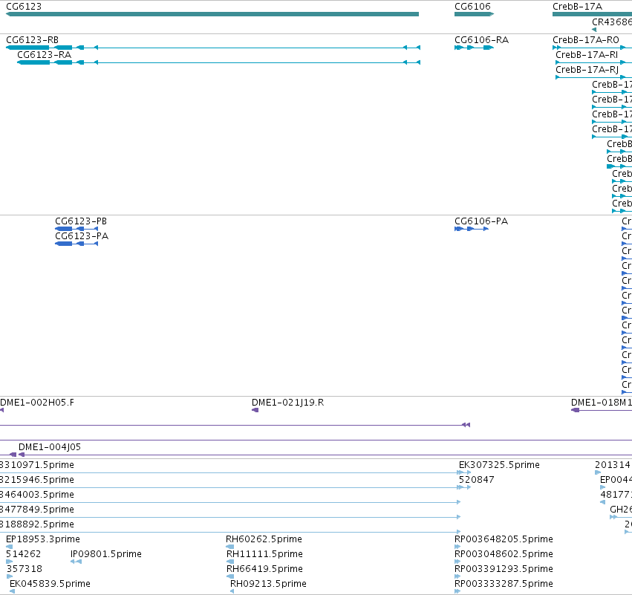The image size is (632, 595).
Task: Open the DME1-004J05 clone label
Action: pyautogui.click(x=50, y=447)
